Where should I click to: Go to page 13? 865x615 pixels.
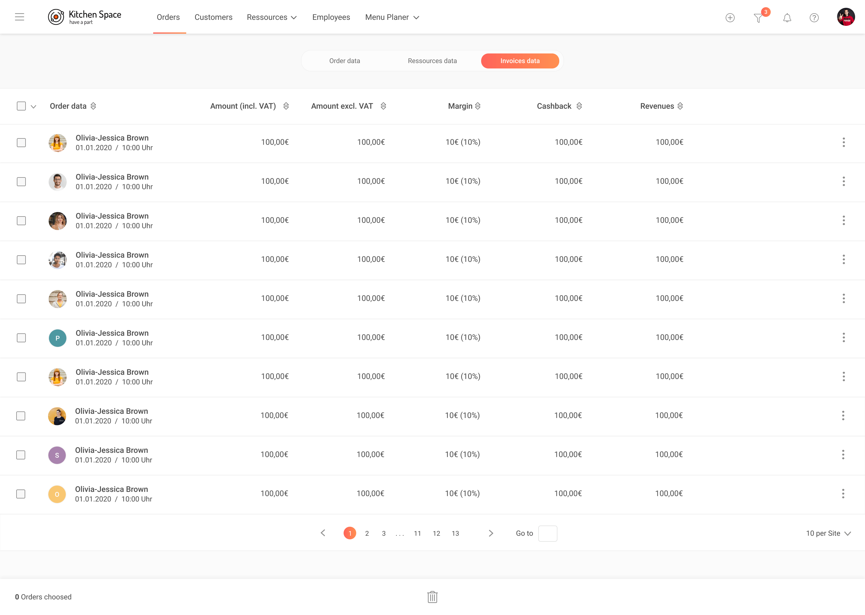point(455,533)
